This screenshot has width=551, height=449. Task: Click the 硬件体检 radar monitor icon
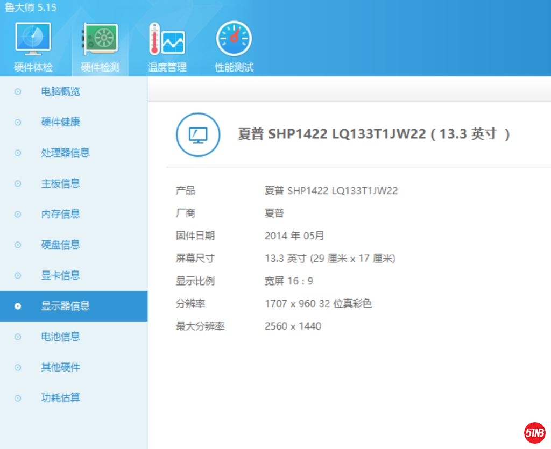33,39
